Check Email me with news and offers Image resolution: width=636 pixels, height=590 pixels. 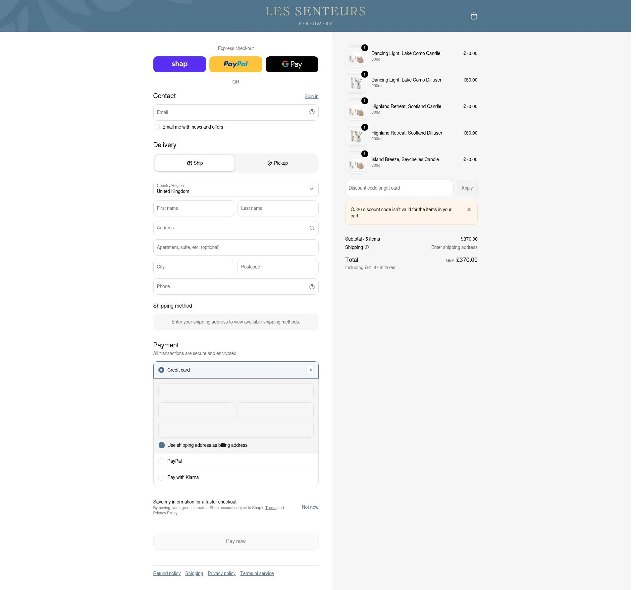pyautogui.click(x=157, y=127)
